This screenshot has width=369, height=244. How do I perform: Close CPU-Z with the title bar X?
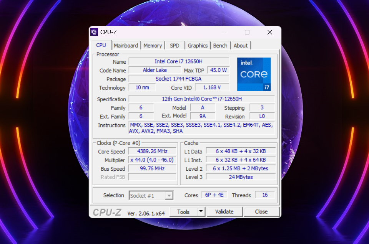pos(270,32)
